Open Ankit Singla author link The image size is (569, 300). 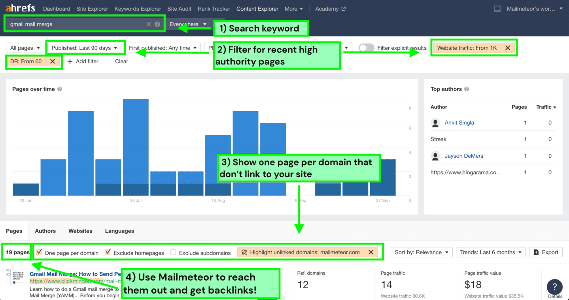click(459, 123)
